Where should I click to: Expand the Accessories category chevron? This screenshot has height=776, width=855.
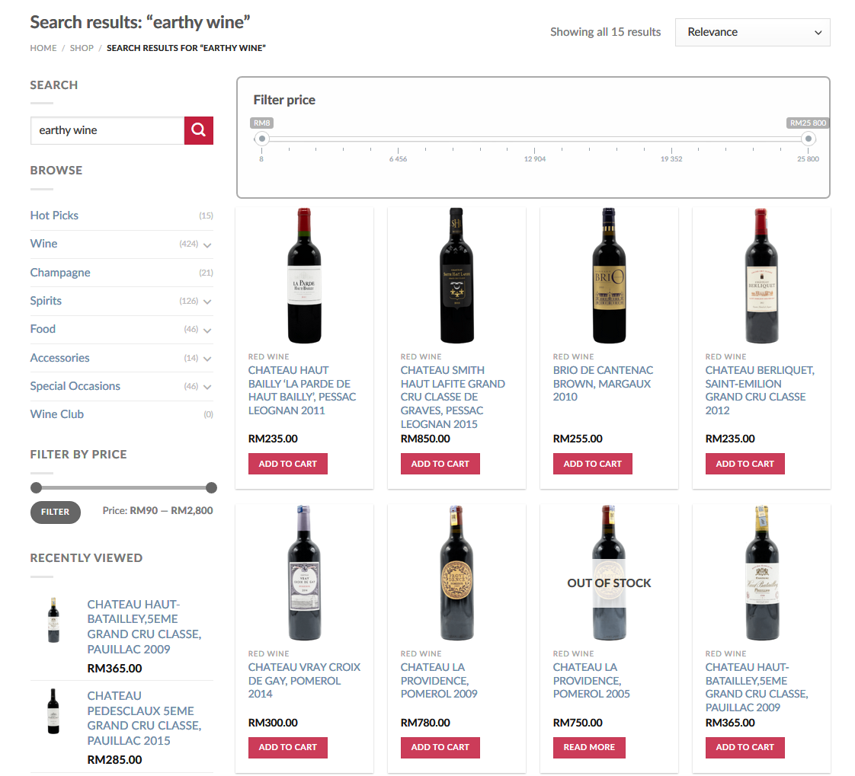click(x=207, y=359)
